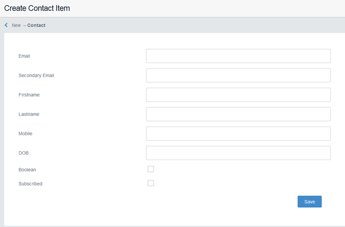The height and width of the screenshot is (227, 345).
Task: Click the Subscribed label text
Action: point(30,184)
